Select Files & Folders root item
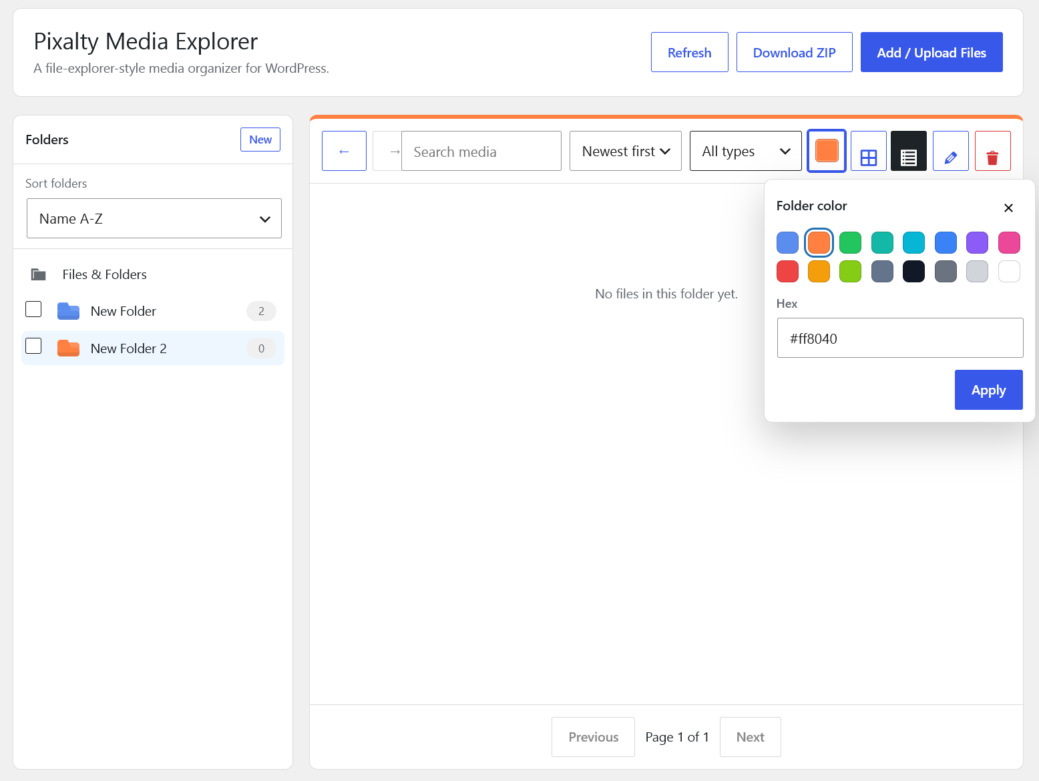The image size is (1039, 781). [x=153, y=274]
